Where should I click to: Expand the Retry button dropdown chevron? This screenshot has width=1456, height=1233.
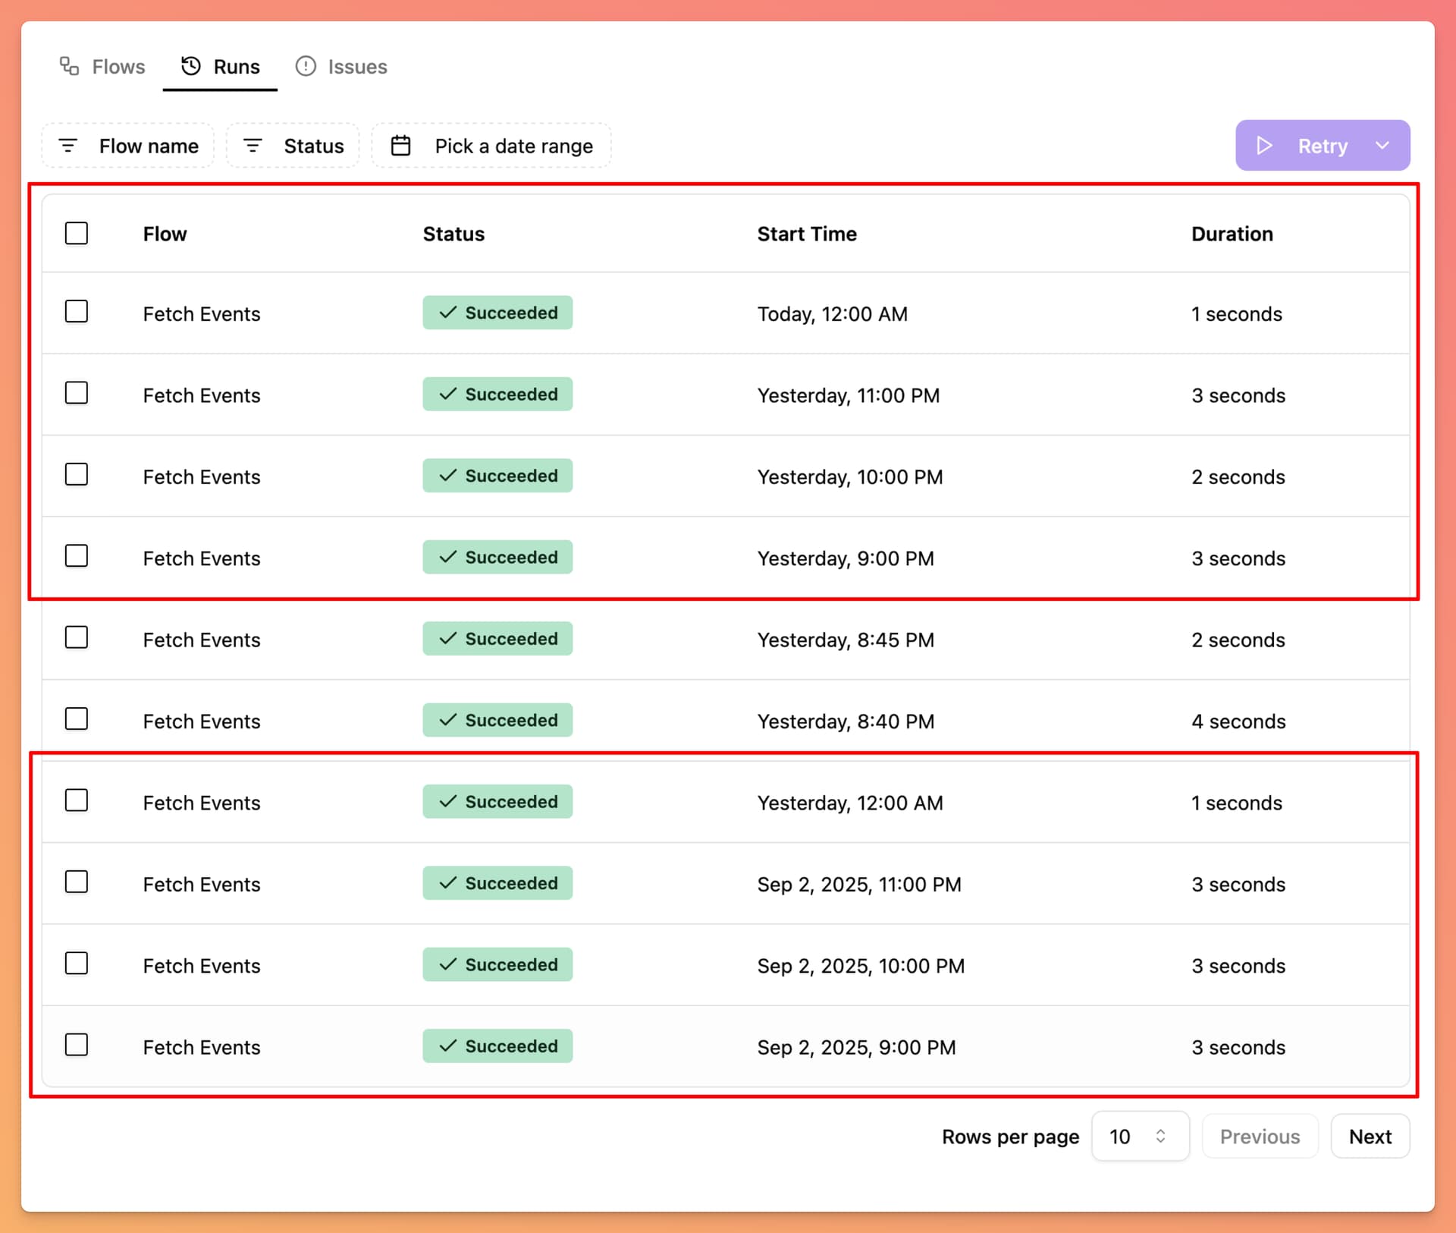click(x=1382, y=146)
